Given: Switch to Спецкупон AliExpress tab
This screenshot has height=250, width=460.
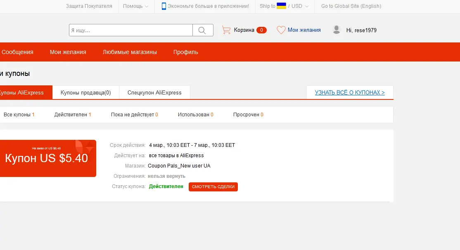Looking at the screenshot, I should coord(154,92).
